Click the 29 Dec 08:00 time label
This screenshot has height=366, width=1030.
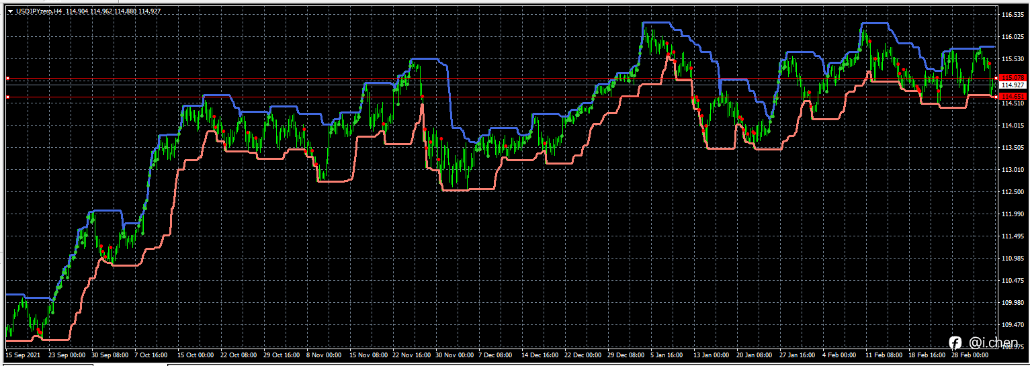tap(626, 355)
